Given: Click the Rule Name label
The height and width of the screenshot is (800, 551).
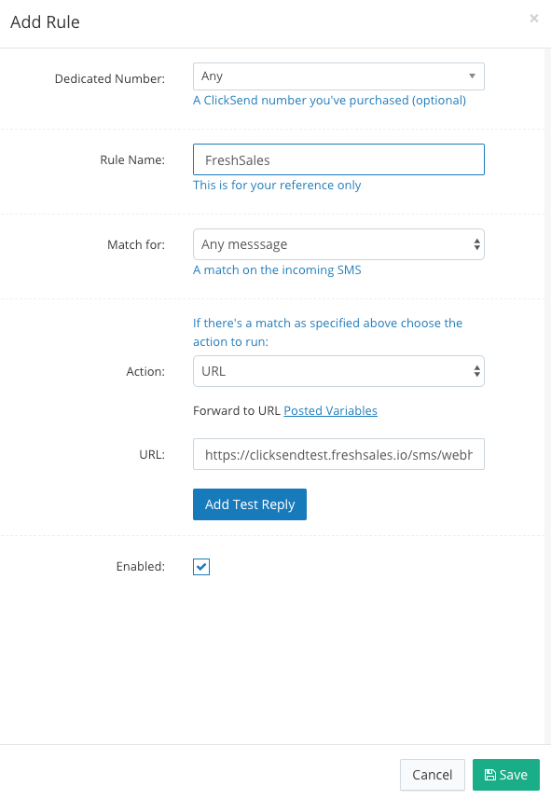Looking at the screenshot, I should pos(132,159).
